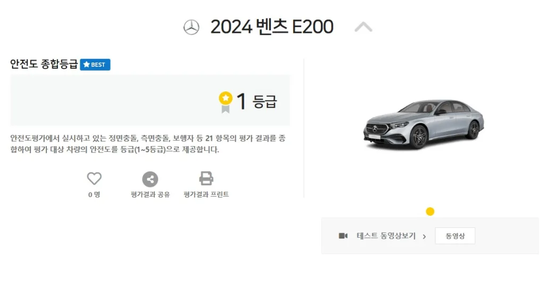Open the E200 car image
This screenshot has width=545, height=289.
[x=424, y=124]
